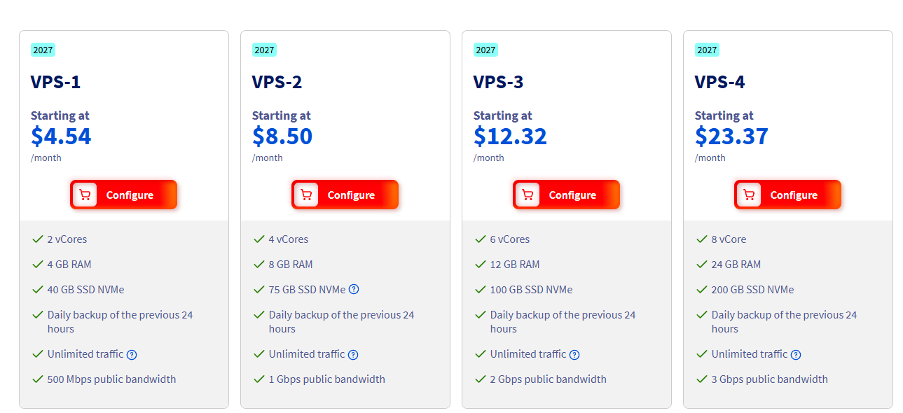Click the $23.37 price on VPS-4

coord(731,136)
